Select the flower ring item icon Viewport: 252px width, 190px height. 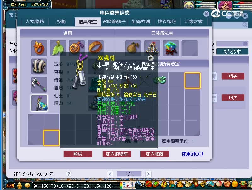[39, 48]
